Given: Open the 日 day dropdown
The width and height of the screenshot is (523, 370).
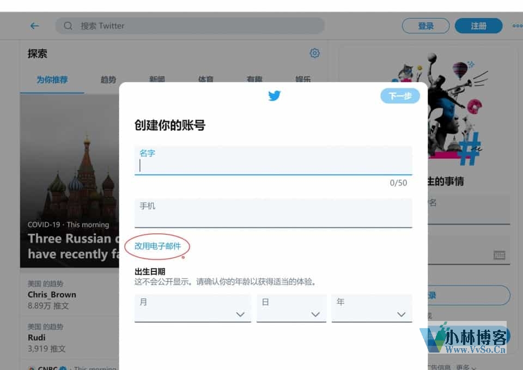Looking at the screenshot, I should [291, 308].
